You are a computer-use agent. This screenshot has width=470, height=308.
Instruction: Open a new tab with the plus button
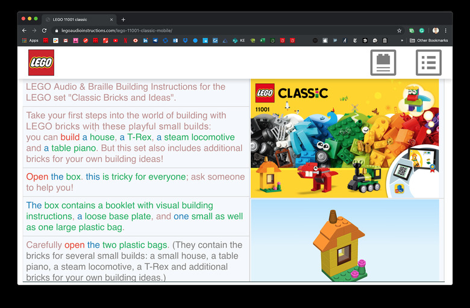click(x=123, y=19)
